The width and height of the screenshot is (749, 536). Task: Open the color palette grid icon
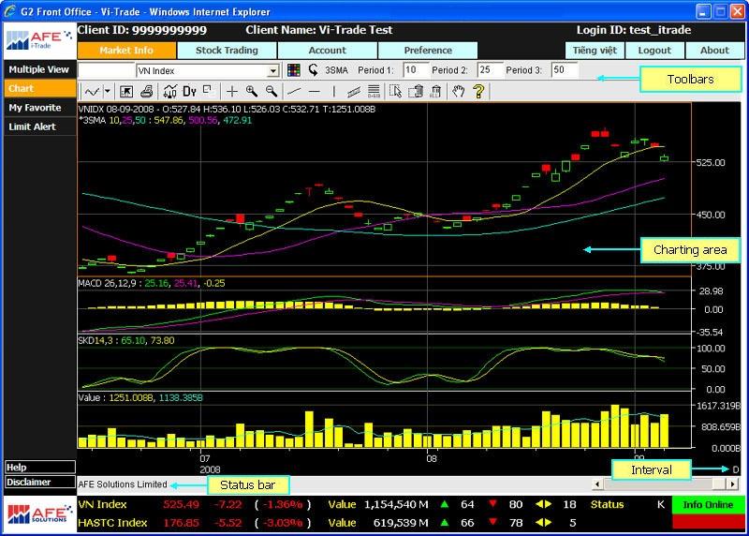point(294,70)
